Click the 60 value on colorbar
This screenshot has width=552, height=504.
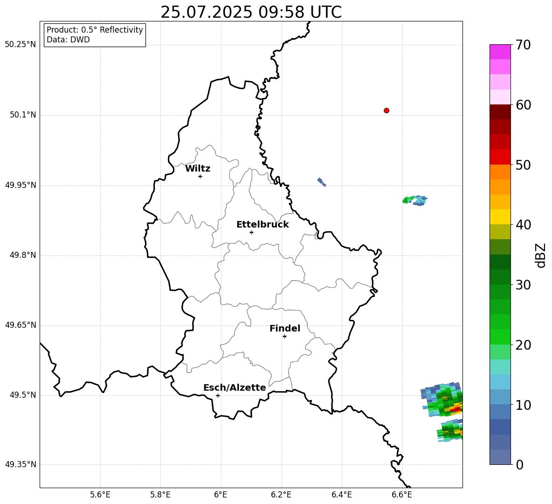pos(523,105)
